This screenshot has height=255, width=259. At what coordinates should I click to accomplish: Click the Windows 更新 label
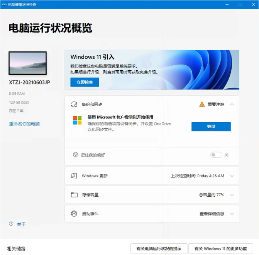click(x=95, y=176)
